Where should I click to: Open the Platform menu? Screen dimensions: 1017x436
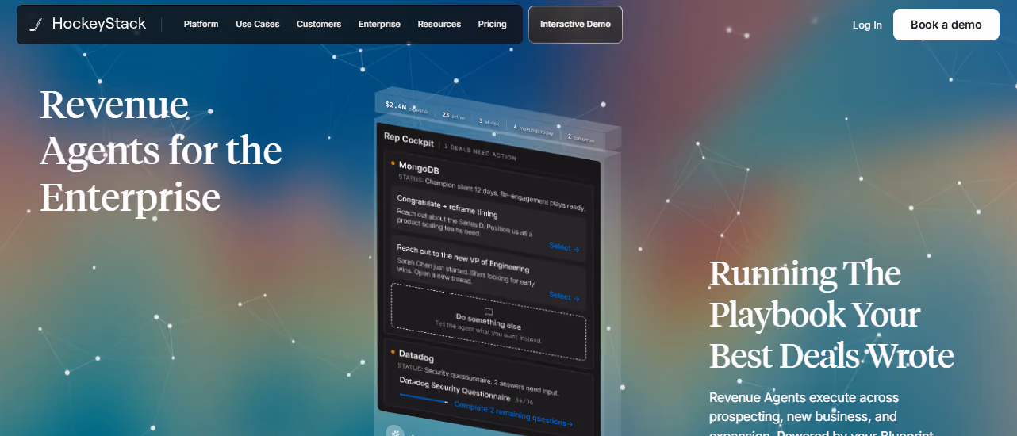pyautogui.click(x=201, y=25)
